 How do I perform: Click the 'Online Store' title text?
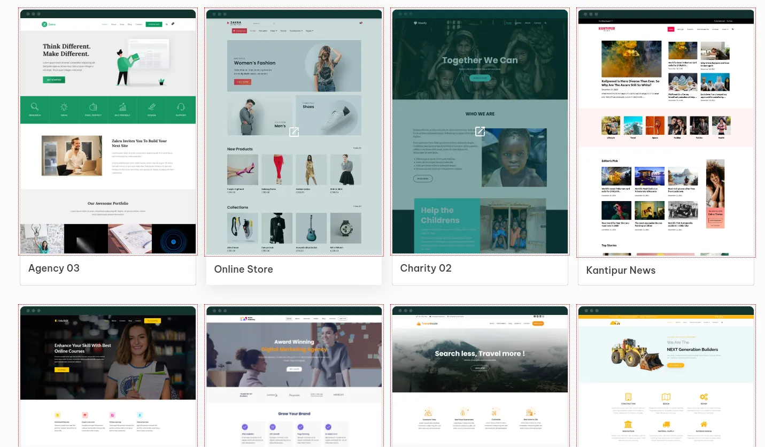pos(244,269)
